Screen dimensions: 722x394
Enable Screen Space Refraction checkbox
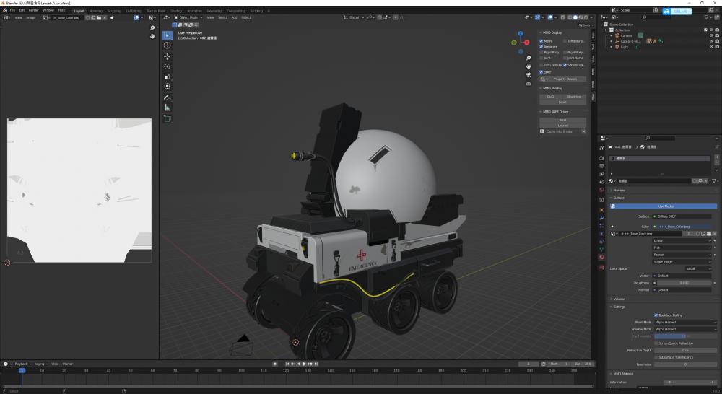656,343
